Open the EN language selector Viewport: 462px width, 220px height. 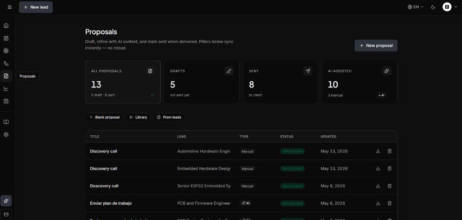416,7
